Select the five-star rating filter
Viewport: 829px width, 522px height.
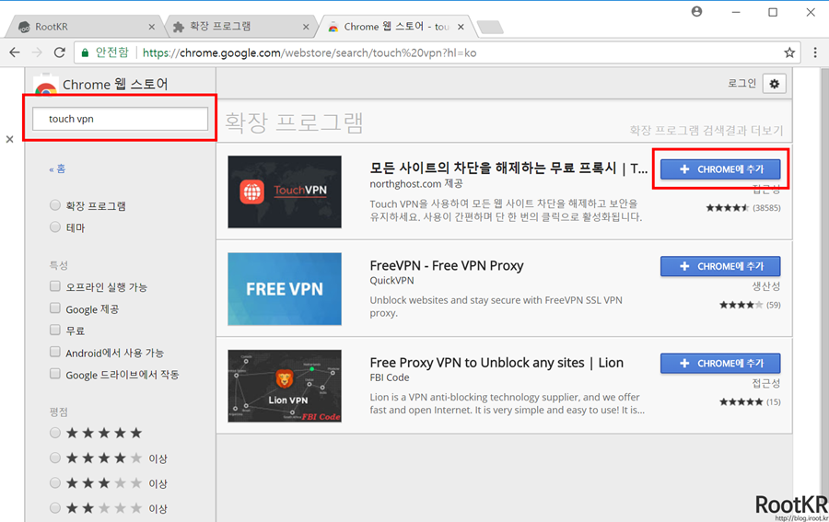(x=55, y=434)
